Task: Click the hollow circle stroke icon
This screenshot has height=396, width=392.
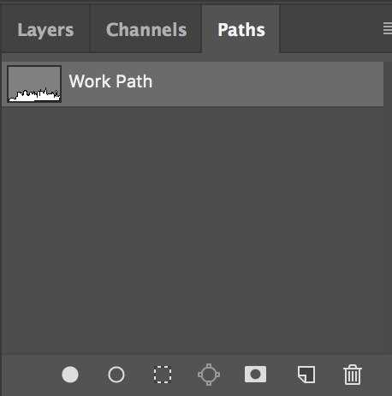Action: click(x=116, y=375)
